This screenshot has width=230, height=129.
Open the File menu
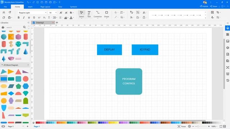(5, 7)
